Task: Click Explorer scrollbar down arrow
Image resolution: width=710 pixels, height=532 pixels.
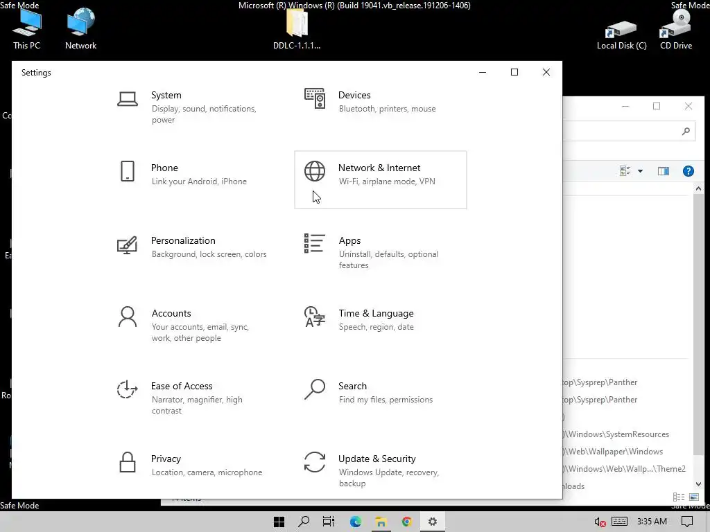Action: [x=698, y=484]
